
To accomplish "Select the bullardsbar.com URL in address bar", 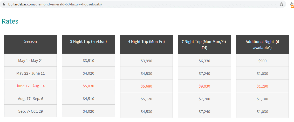I will click(x=55, y=4).
